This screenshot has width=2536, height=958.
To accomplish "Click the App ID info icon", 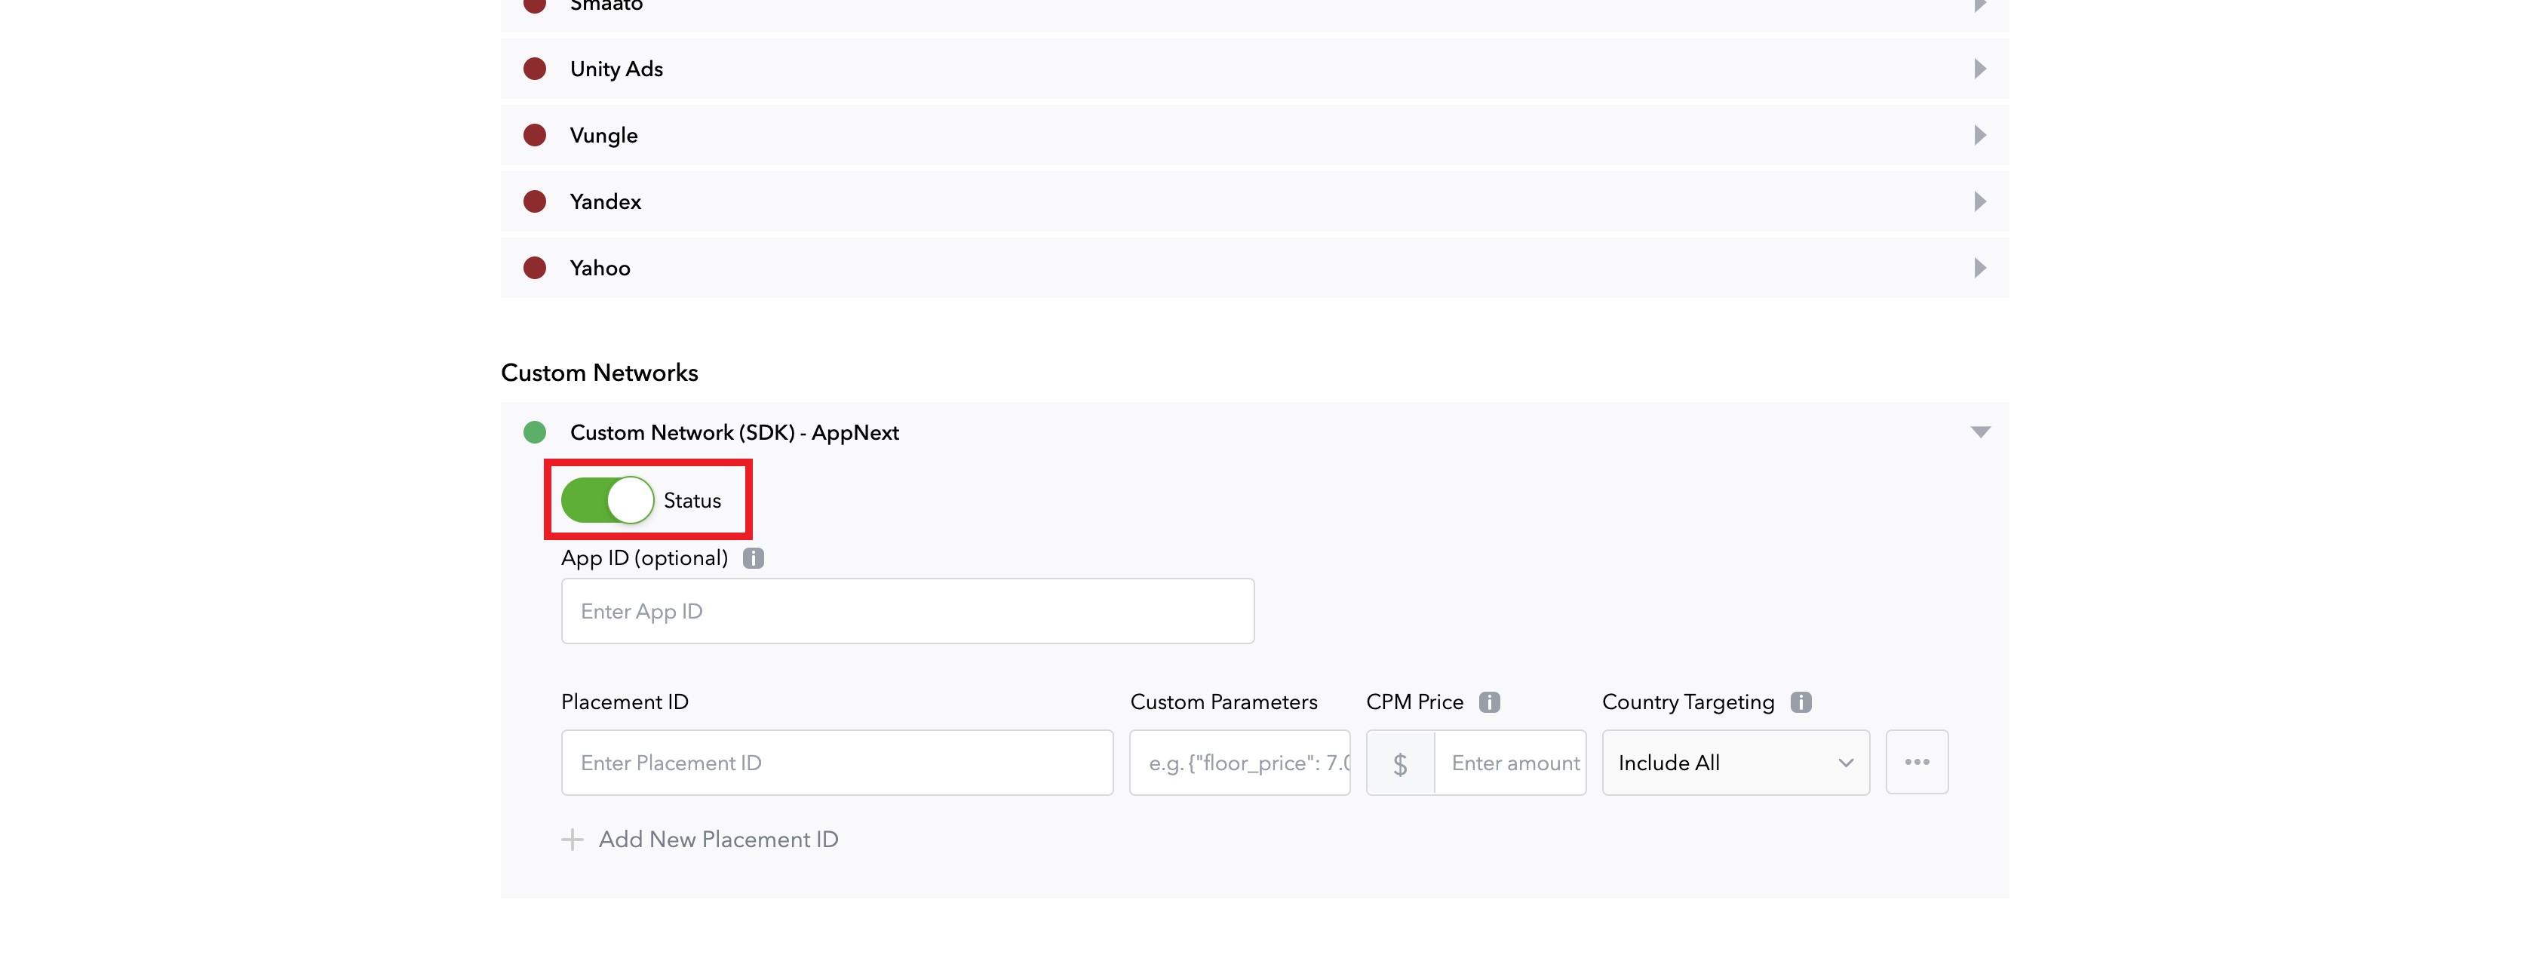I will (x=753, y=558).
